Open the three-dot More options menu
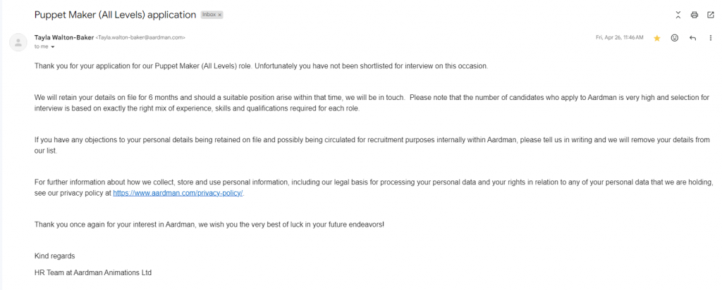Viewport: 722px width, 290px height. pos(711,38)
